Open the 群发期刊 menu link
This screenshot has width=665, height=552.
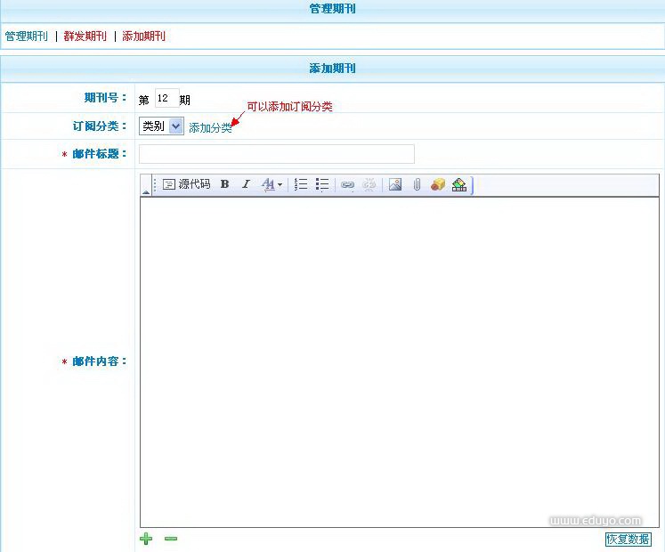85,37
